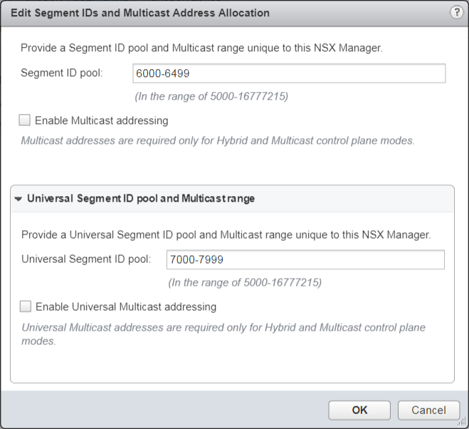Tick the Enable Multicast addressing checkbox
This screenshot has height=429, width=469.
pyautogui.click(x=25, y=120)
